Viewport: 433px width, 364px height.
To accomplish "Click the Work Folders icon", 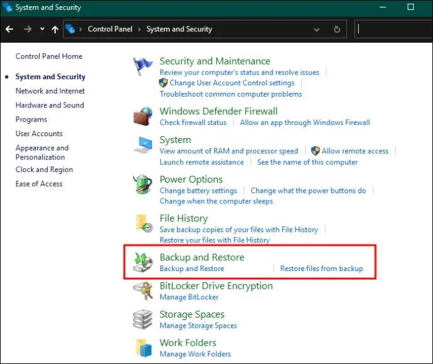I will pyautogui.click(x=144, y=348).
